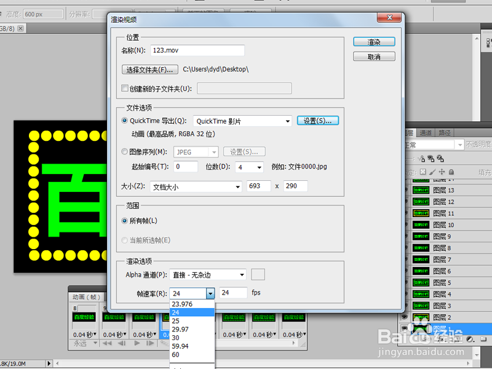This screenshot has height=369, width=492.
Task: Click the height field showing 290
Action: (296, 186)
